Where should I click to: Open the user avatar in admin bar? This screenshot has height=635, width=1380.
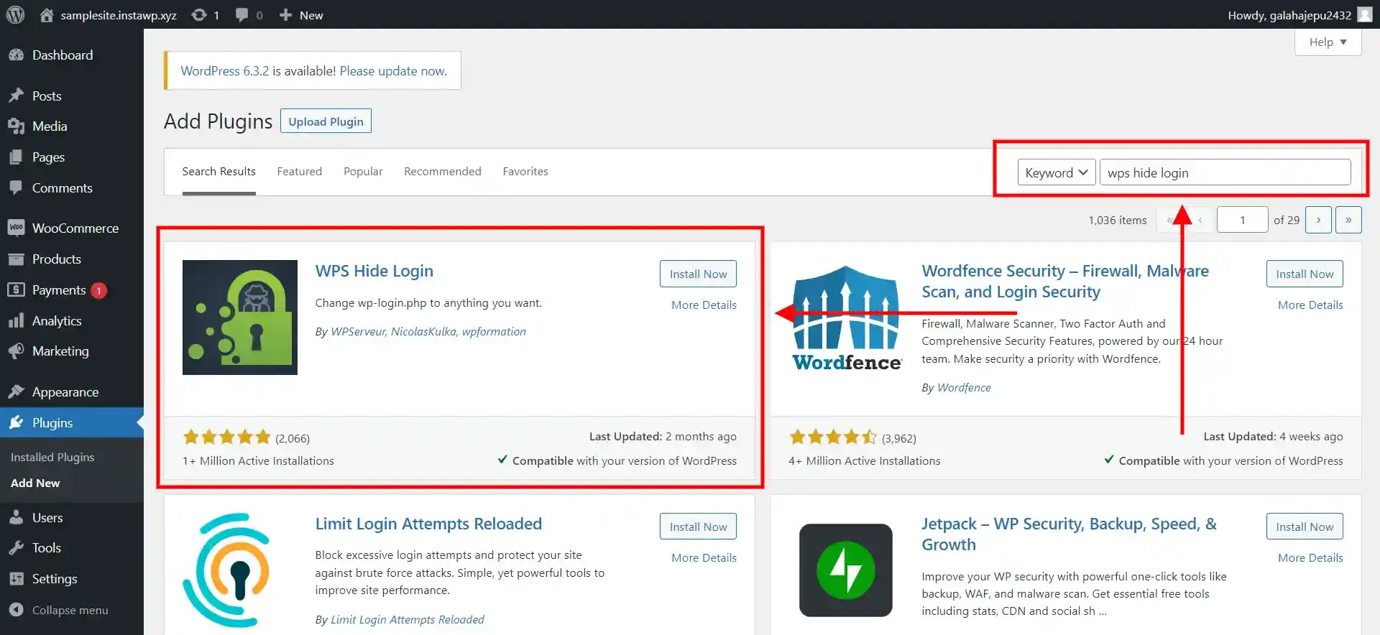click(1364, 14)
